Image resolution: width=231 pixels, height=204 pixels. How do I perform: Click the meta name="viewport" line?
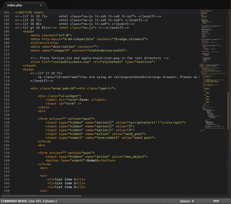(79, 51)
